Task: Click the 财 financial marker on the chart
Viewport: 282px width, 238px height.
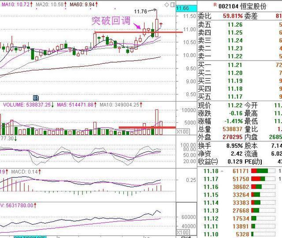Action: pos(36,97)
